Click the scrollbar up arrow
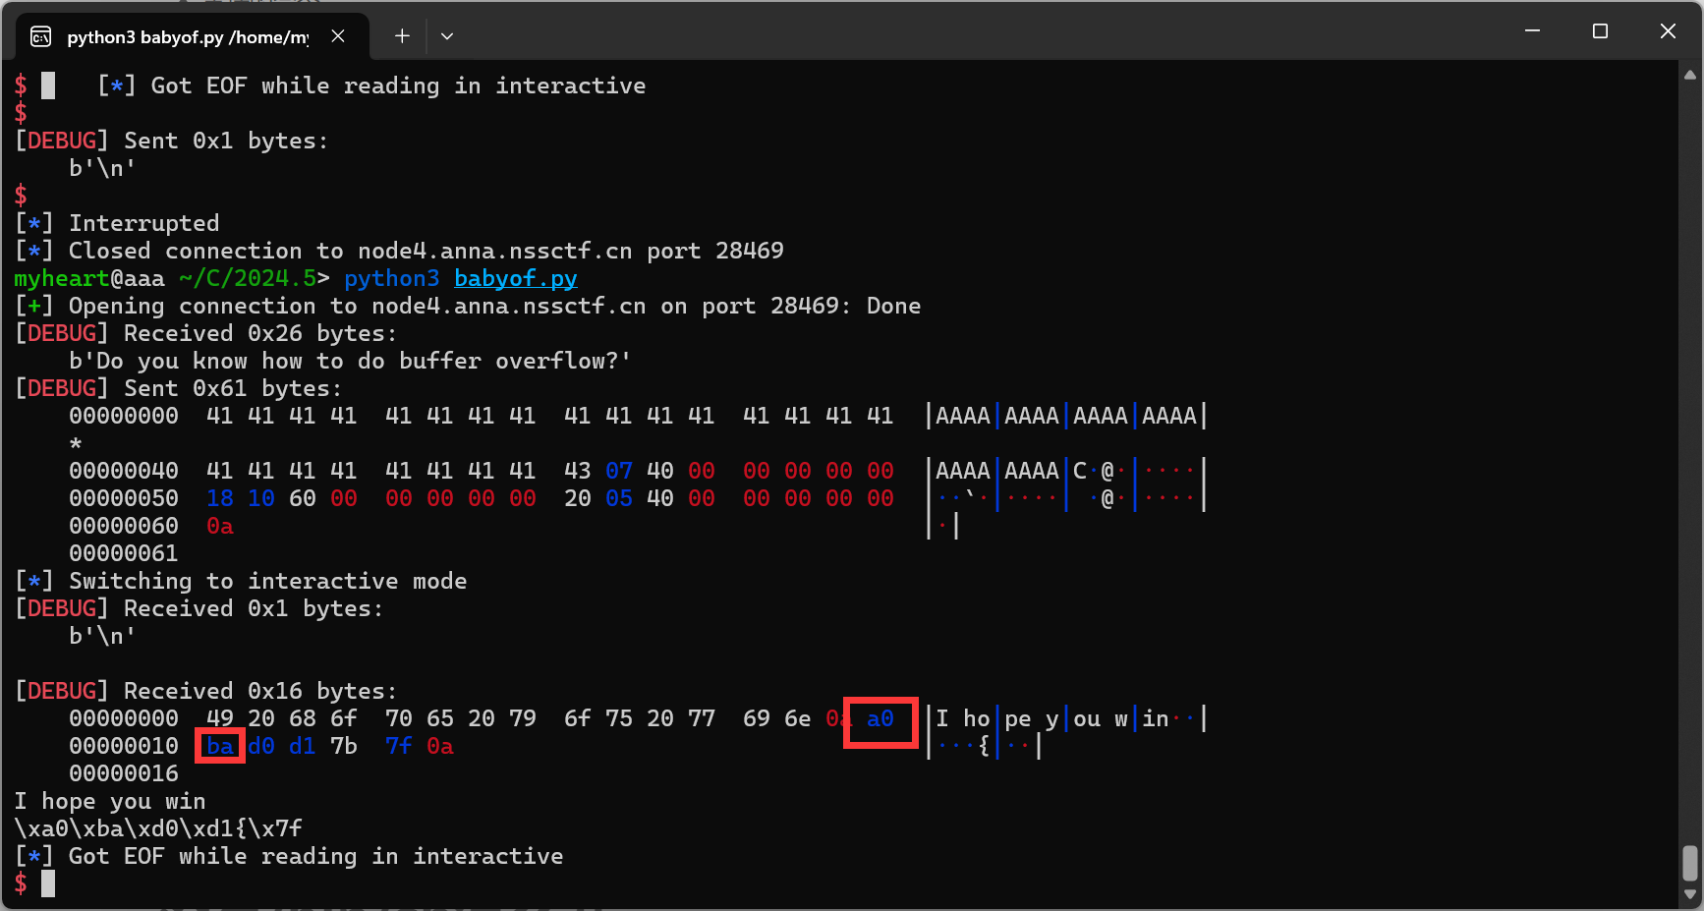 click(x=1689, y=75)
